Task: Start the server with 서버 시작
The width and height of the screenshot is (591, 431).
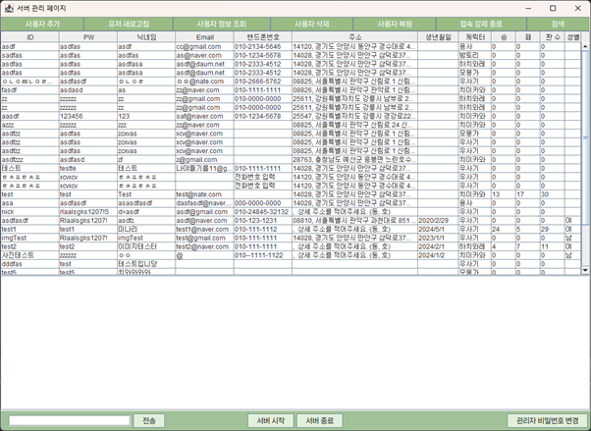Action: click(270, 420)
